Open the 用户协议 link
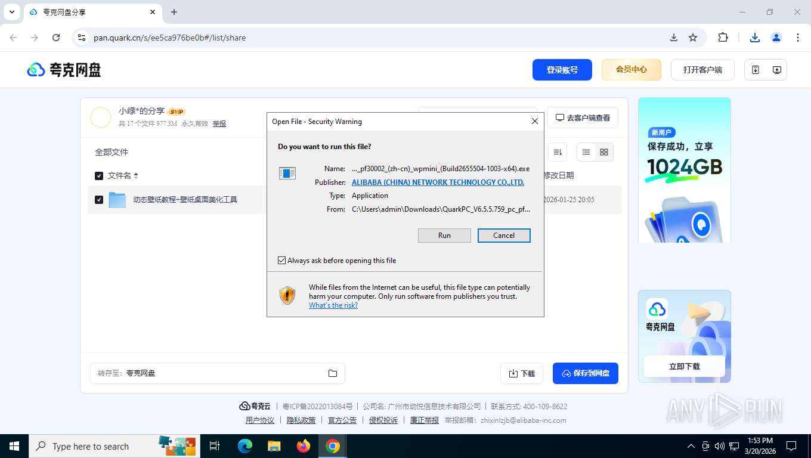This screenshot has height=458, width=811. point(260,420)
